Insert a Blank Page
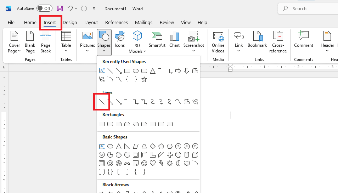This screenshot has height=193, width=338. pyautogui.click(x=30, y=42)
